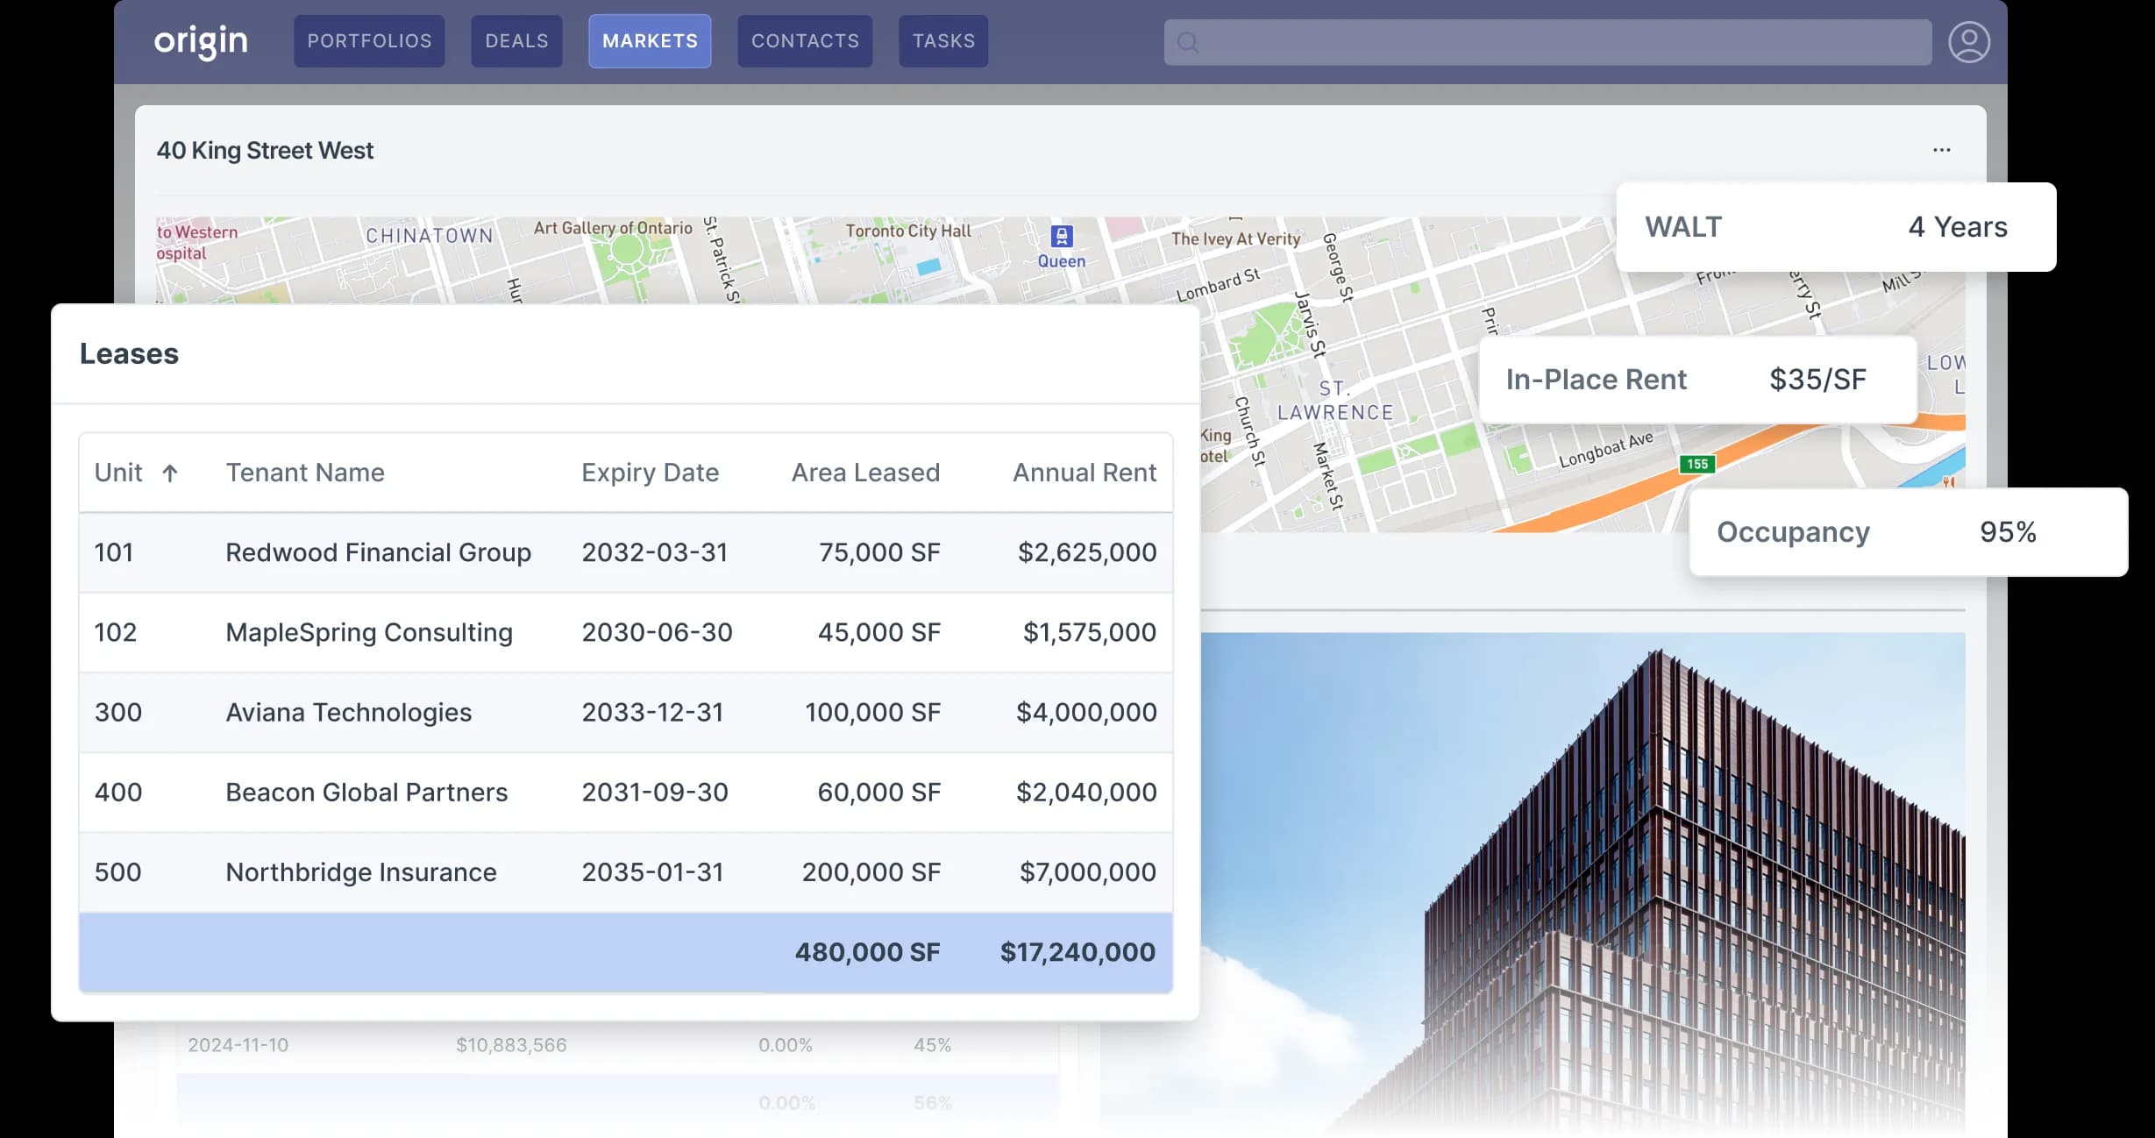The height and width of the screenshot is (1138, 2155).
Task: Sort by the Unit column header
Action: [x=118, y=473]
